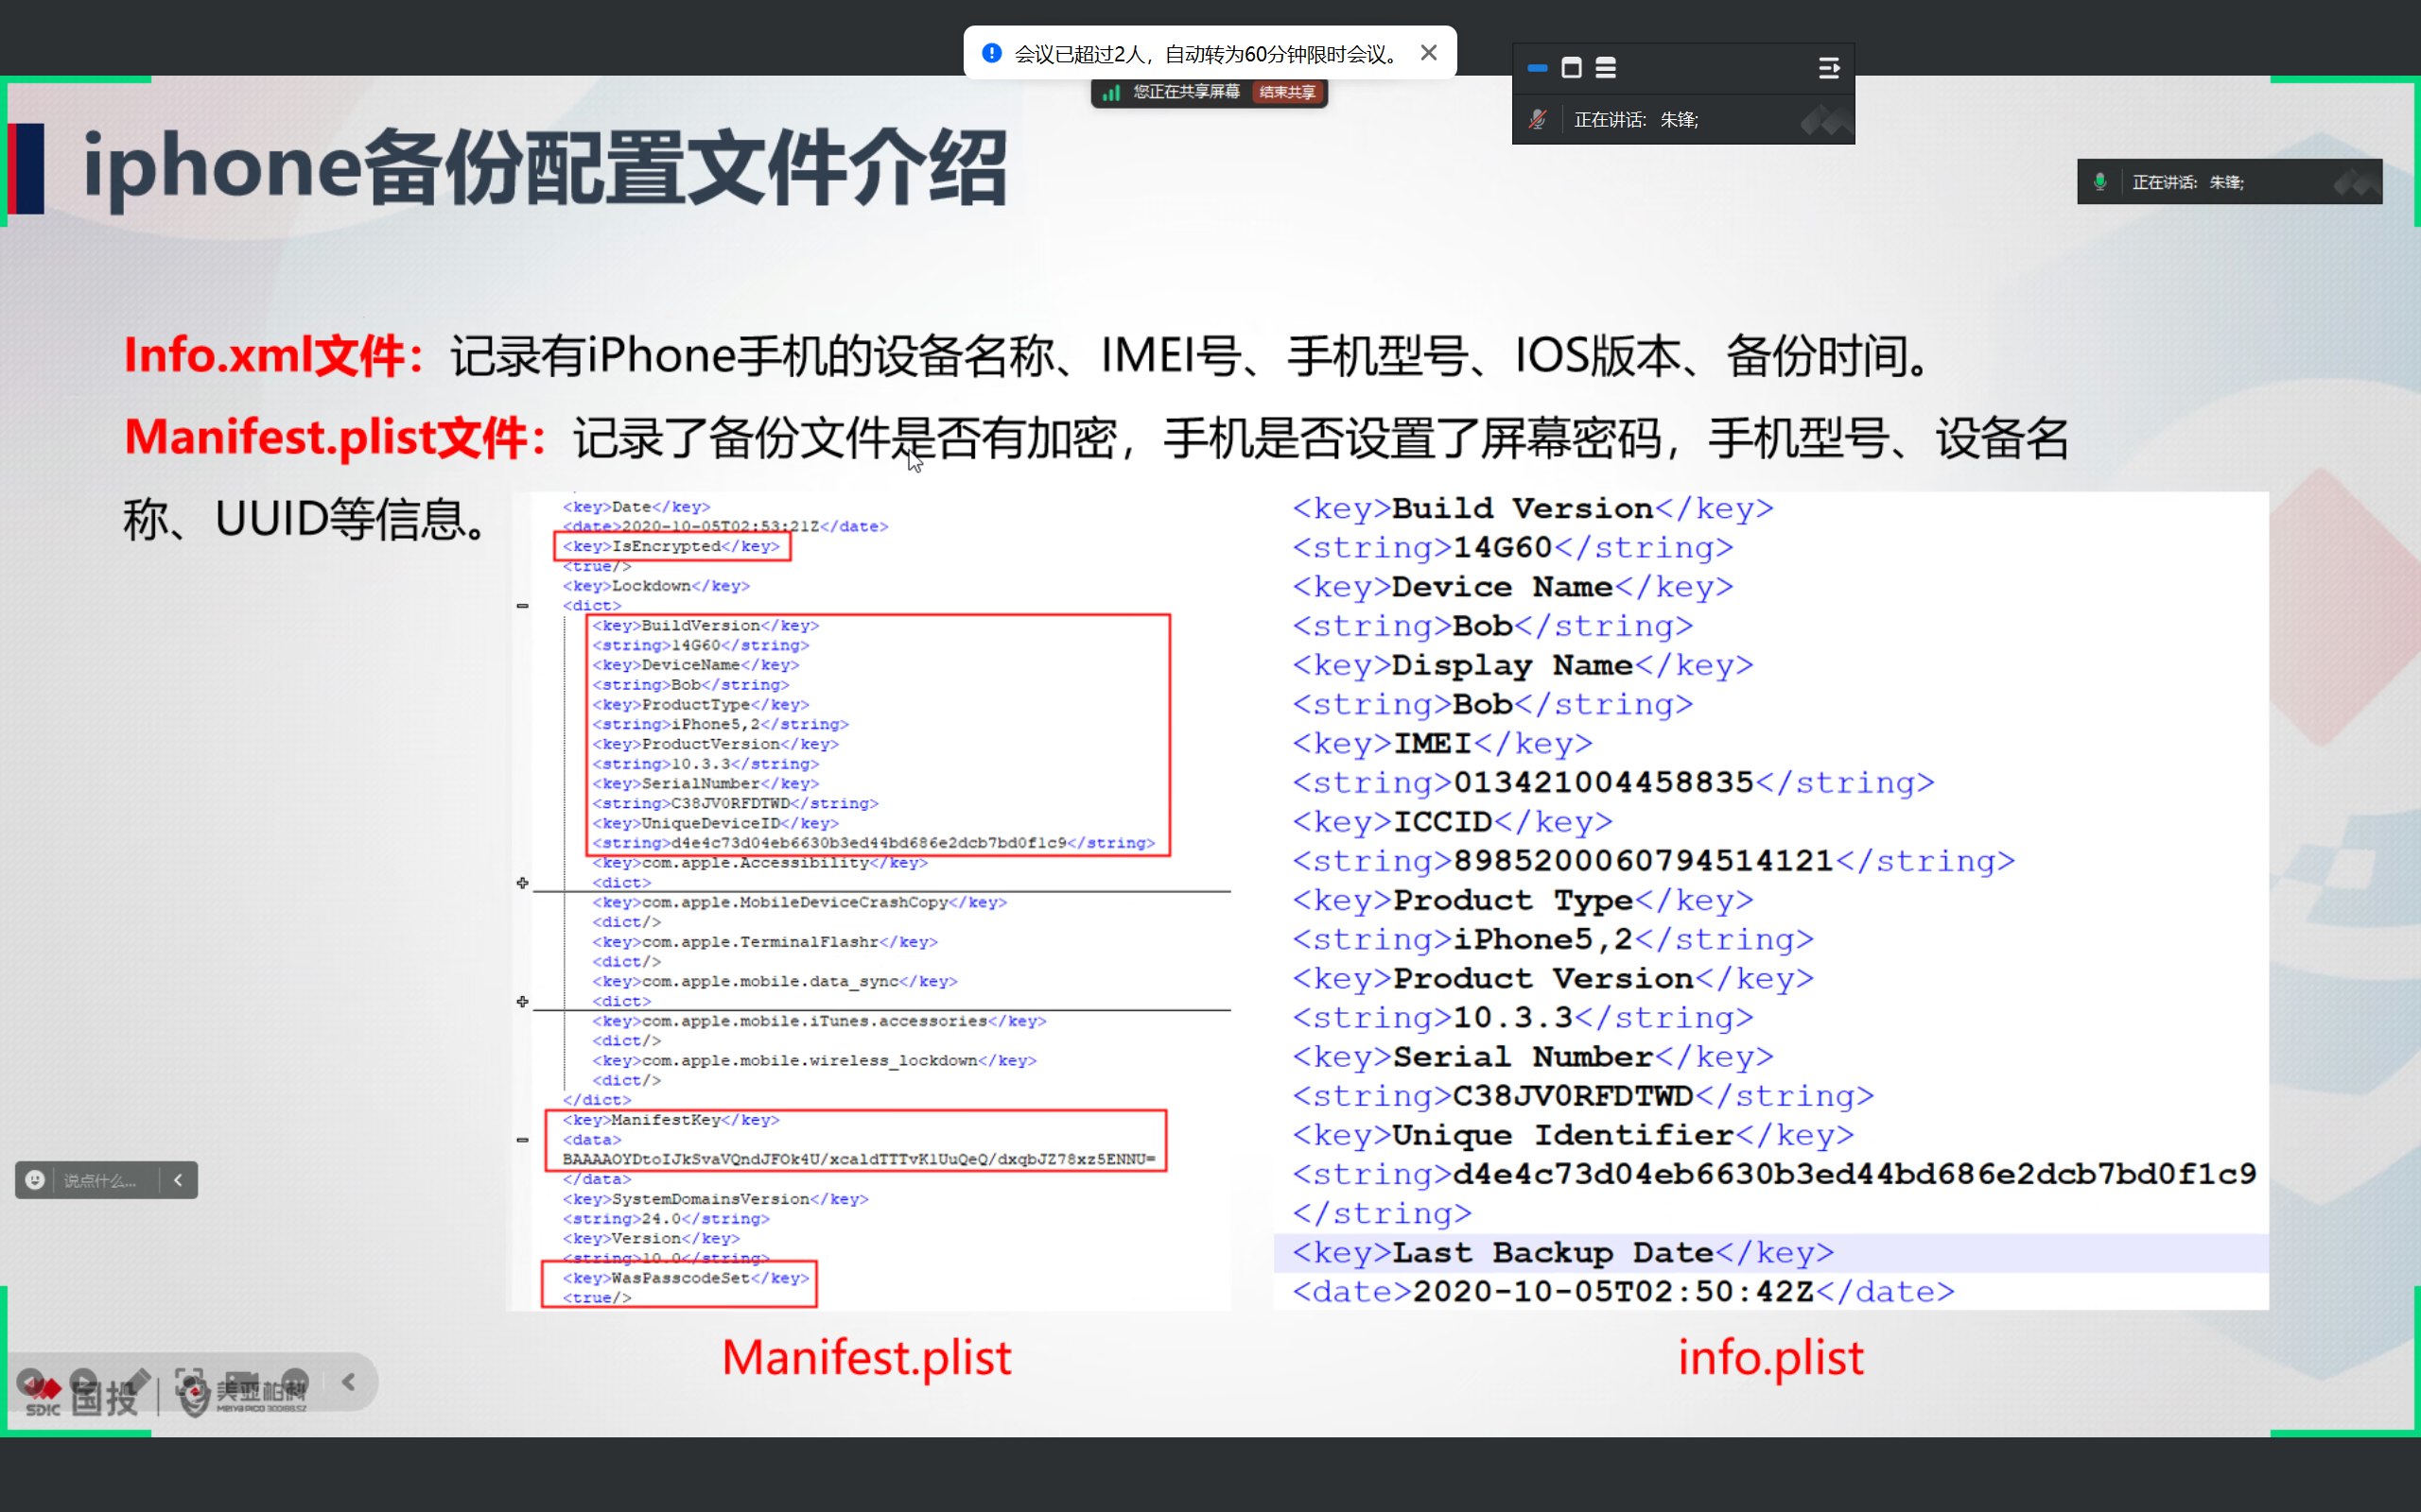Click the Display Name key line
Image resolution: width=2421 pixels, height=1512 pixels.
(x=1523, y=665)
